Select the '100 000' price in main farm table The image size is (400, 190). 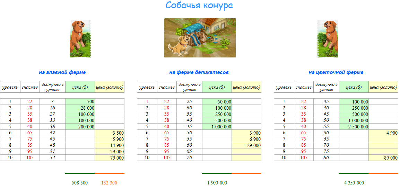coord(80,114)
